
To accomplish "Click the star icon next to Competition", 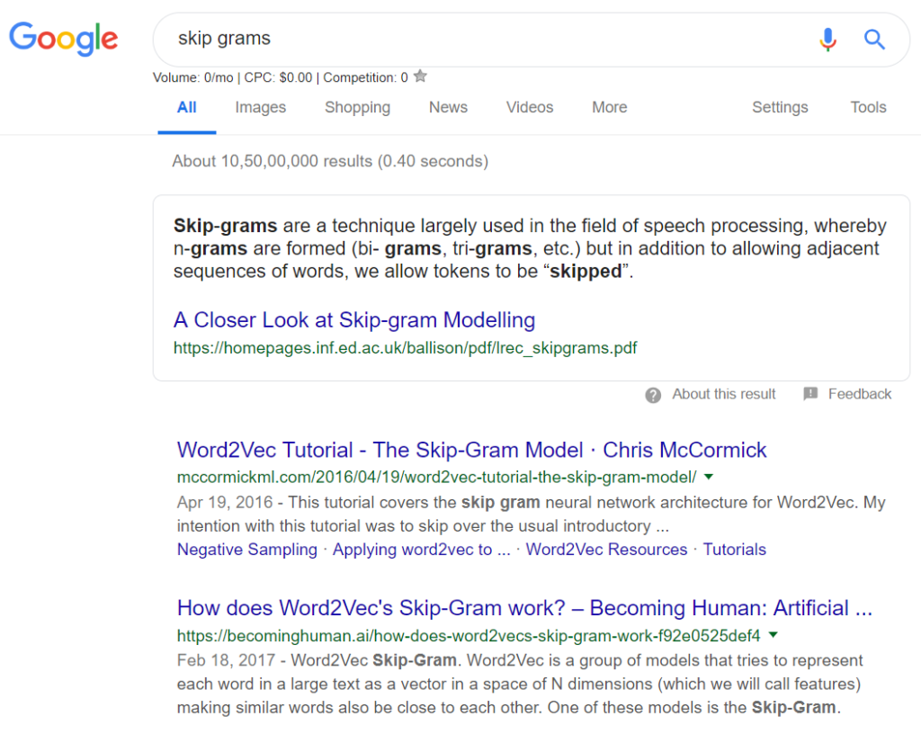I will (420, 76).
